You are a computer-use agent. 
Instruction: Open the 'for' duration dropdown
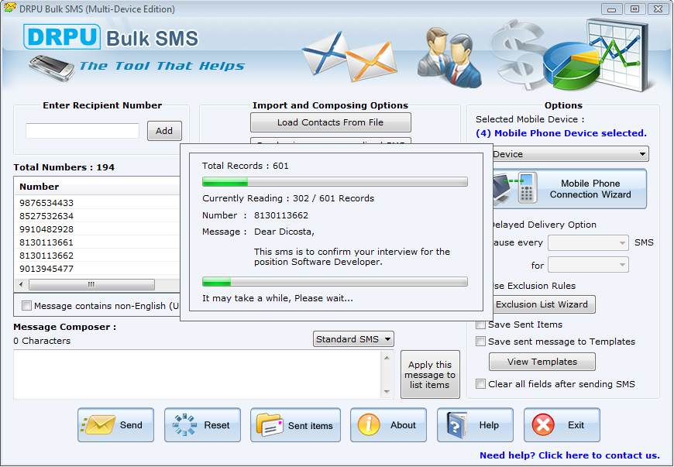(588, 265)
